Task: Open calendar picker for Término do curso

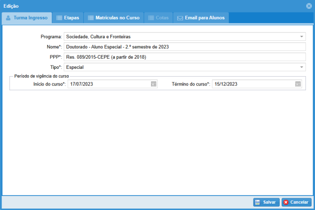Action: [x=298, y=84]
